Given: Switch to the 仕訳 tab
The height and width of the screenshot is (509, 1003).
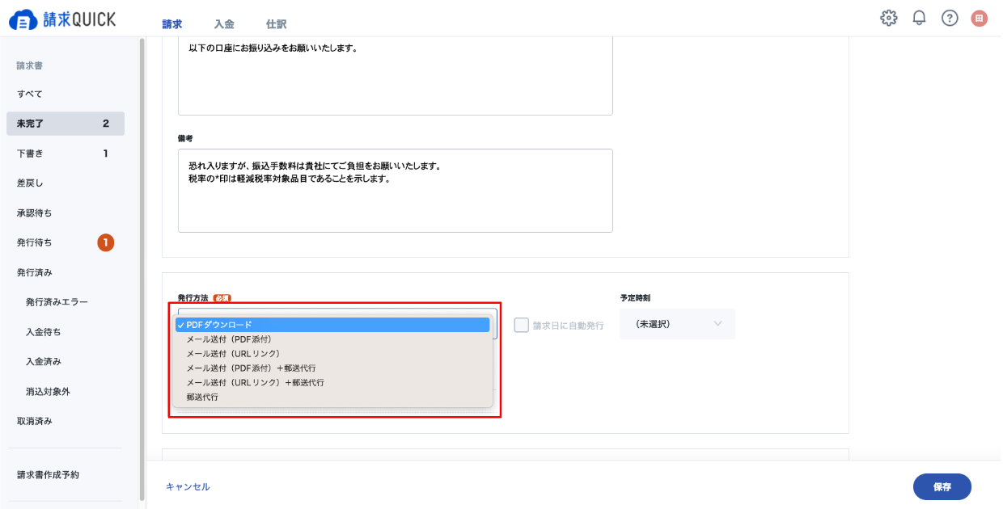Looking at the screenshot, I should pyautogui.click(x=276, y=24).
